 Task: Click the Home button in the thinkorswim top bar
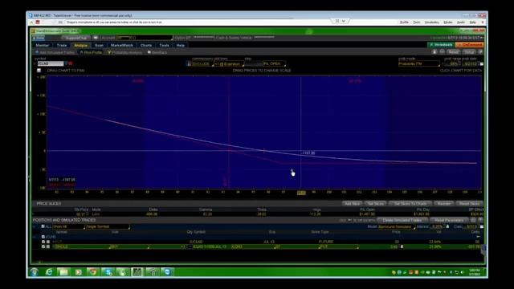pyautogui.click(x=39, y=38)
